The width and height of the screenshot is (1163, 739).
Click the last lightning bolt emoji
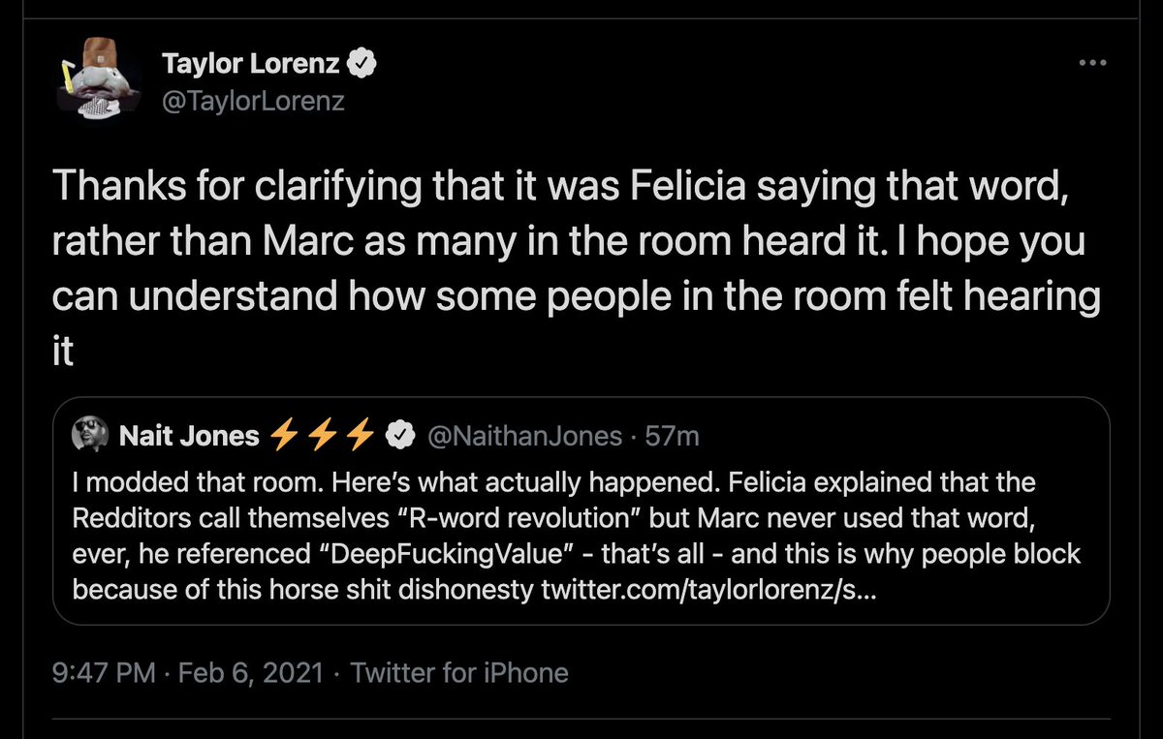point(361,437)
